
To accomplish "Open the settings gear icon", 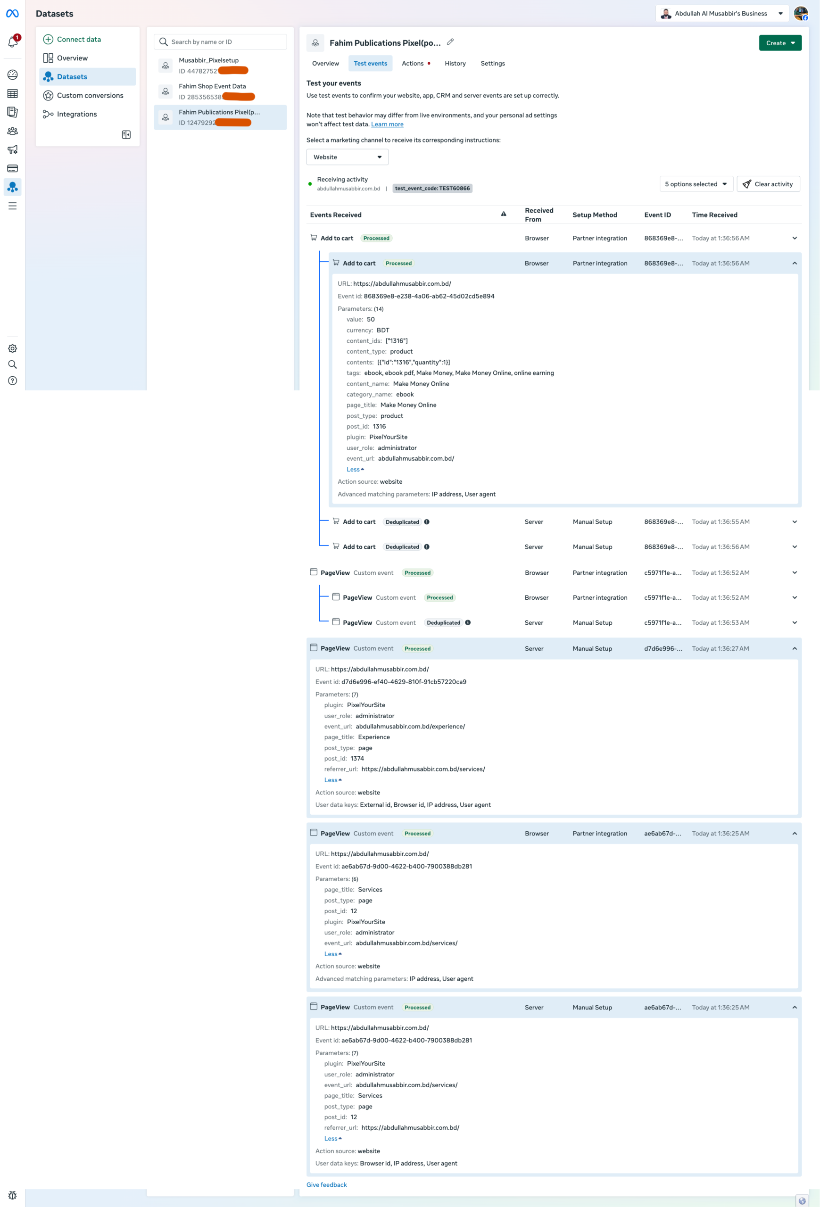I will point(12,348).
